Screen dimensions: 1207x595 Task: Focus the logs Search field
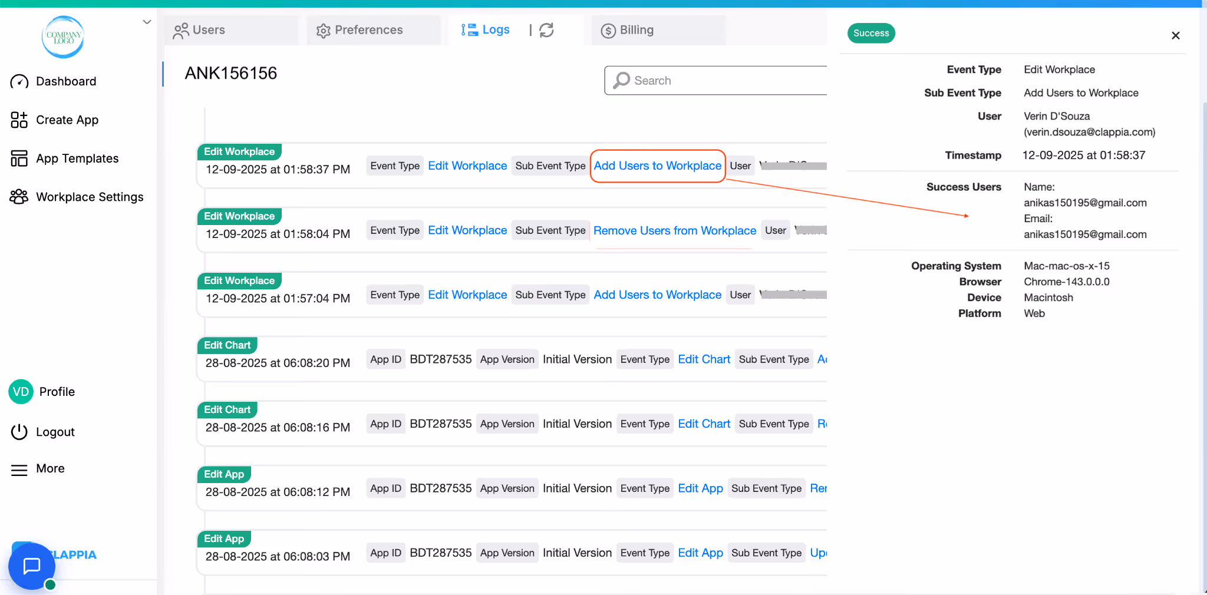pyautogui.click(x=715, y=80)
